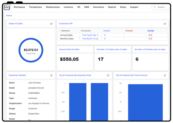173x123 pixels.
Task: Refresh Top 5 Products By Quantity Sold
Action: [108, 76]
